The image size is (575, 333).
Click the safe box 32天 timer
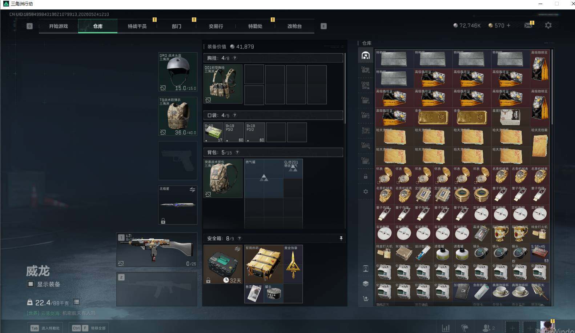point(232,280)
